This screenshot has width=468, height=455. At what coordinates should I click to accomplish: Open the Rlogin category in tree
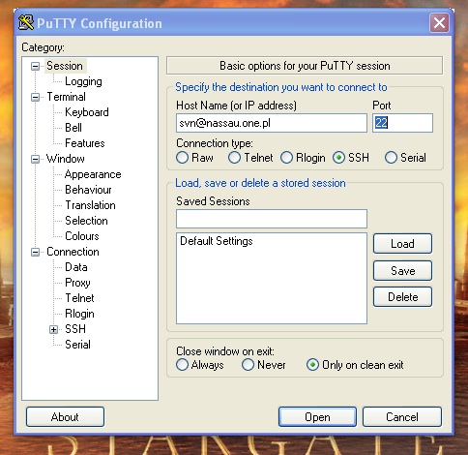[x=79, y=314]
